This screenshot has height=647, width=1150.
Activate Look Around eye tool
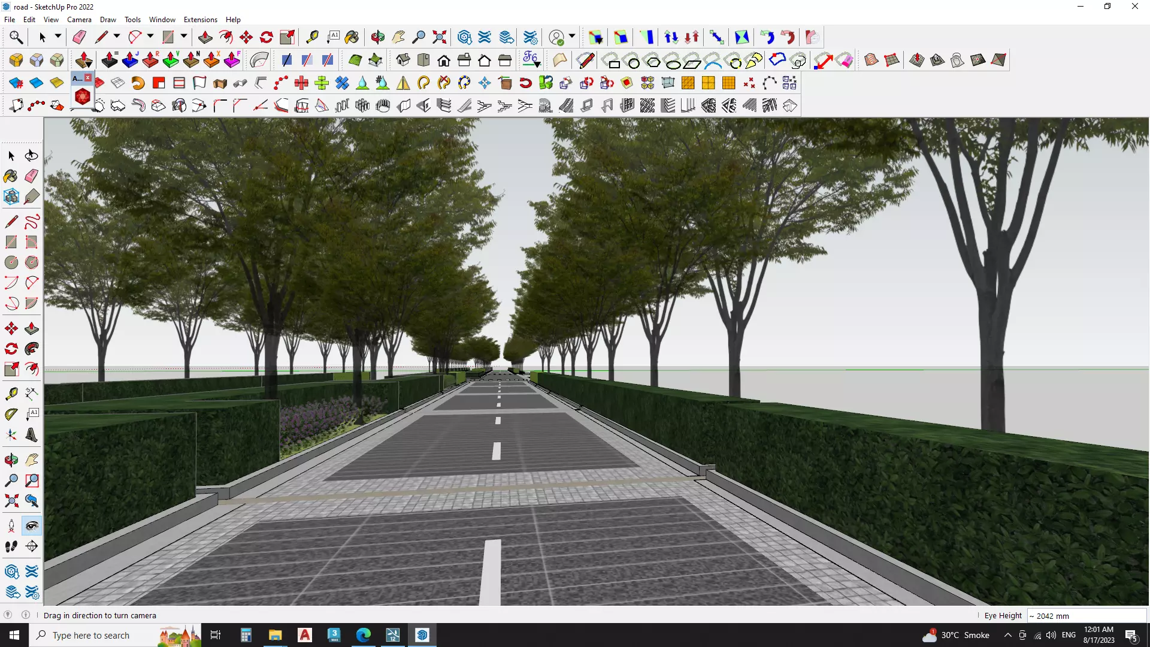tap(32, 526)
